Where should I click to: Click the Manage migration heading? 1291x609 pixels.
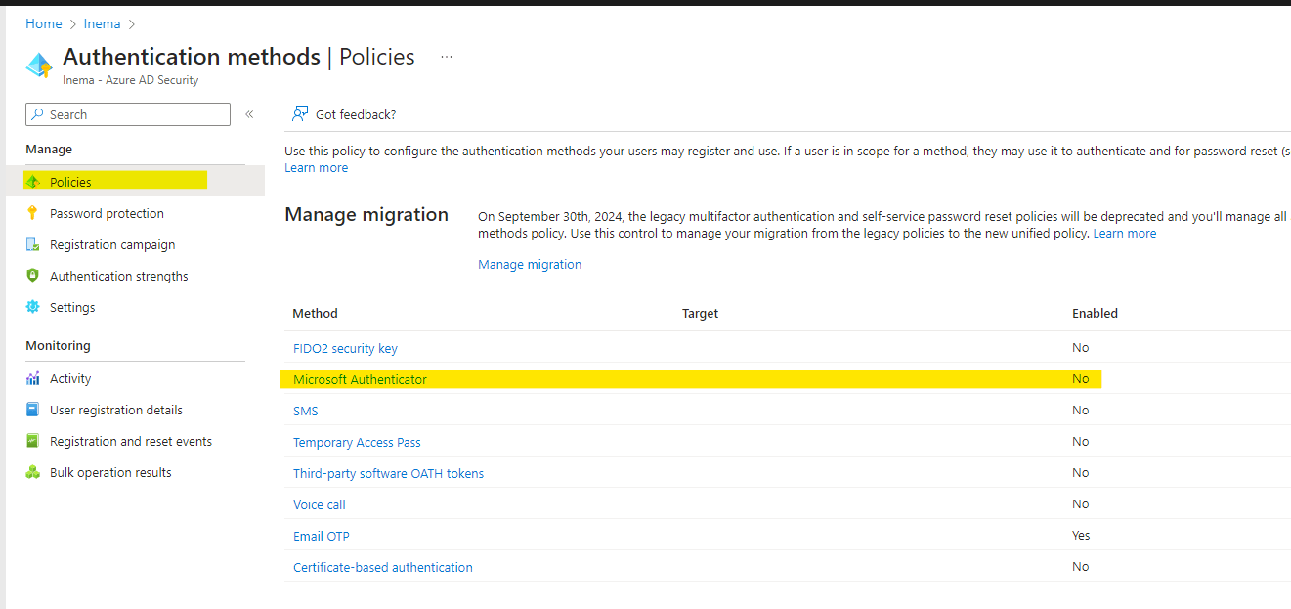click(366, 214)
